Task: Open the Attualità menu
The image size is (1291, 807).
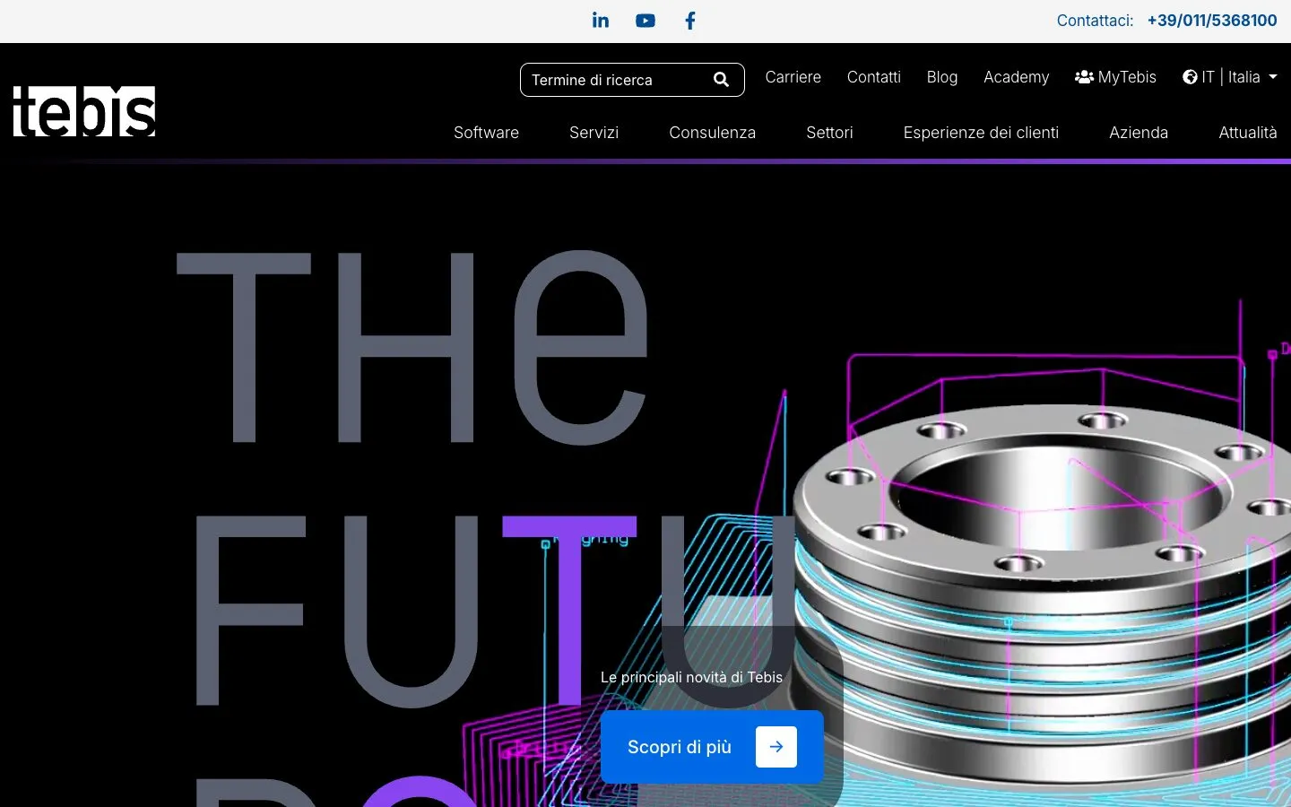Action: (x=1248, y=133)
